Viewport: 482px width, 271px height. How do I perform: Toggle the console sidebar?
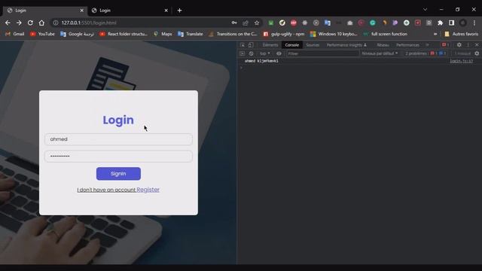point(243,53)
